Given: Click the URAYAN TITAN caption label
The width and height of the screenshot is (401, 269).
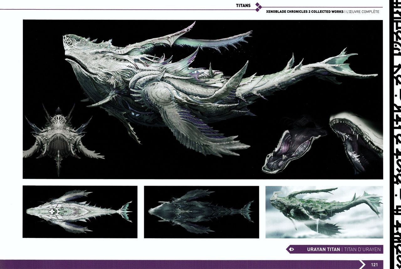Looking at the screenshot, I should pos(323,249).
